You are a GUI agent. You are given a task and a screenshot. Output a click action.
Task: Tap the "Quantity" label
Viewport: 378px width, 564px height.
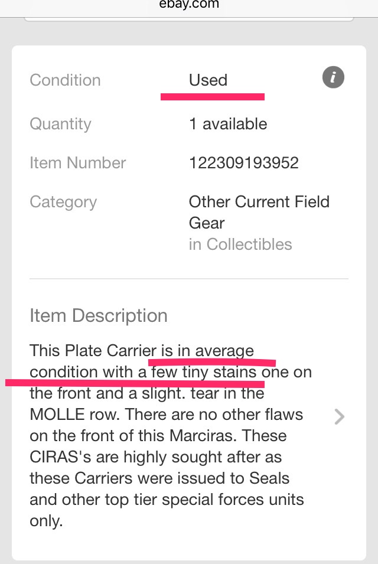coord(60,124)
